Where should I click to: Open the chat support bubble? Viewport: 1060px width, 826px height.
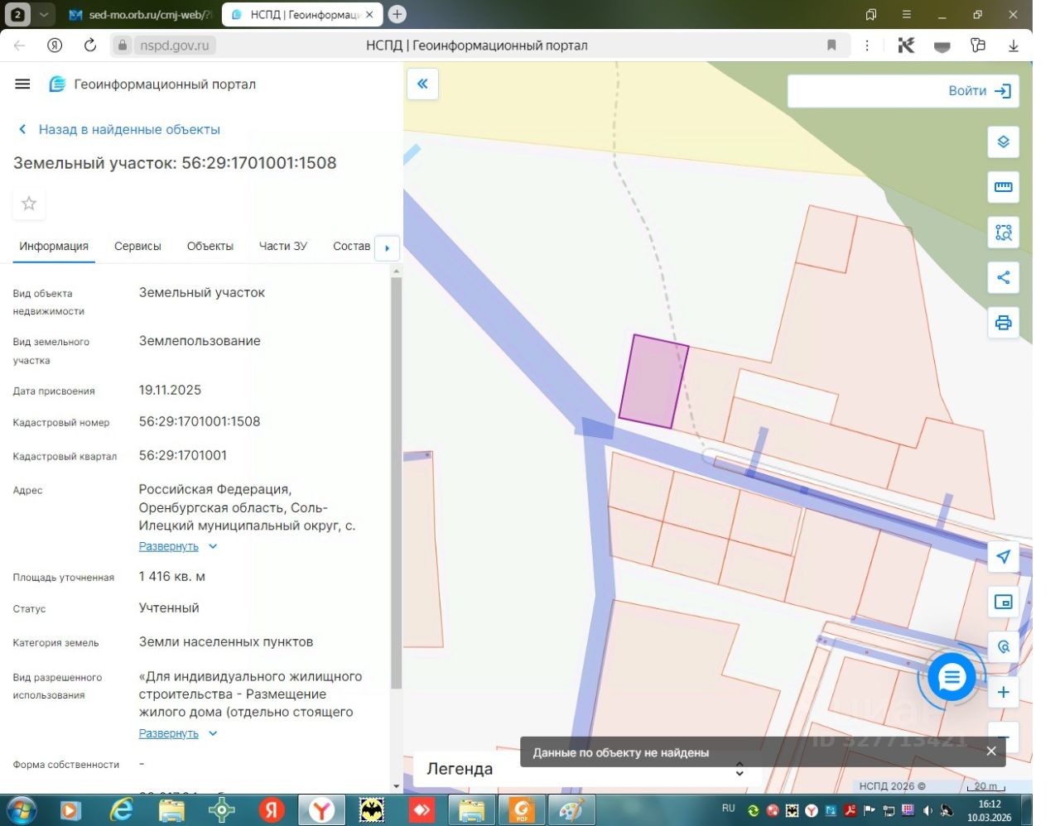point(952,678)
